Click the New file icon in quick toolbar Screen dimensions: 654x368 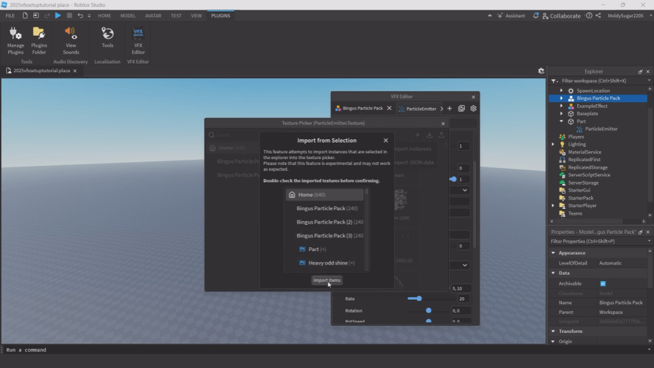tap(25, 15)
